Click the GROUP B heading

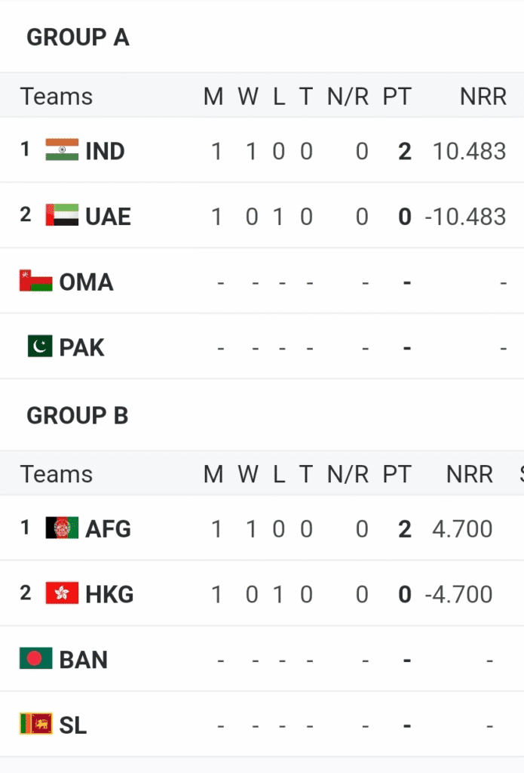[77, 415]
